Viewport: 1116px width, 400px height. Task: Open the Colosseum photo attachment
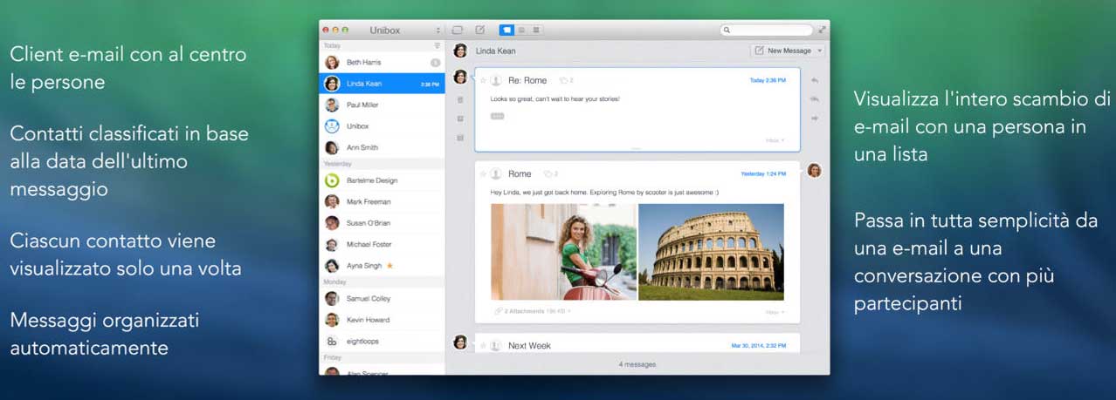coord(711,252)
